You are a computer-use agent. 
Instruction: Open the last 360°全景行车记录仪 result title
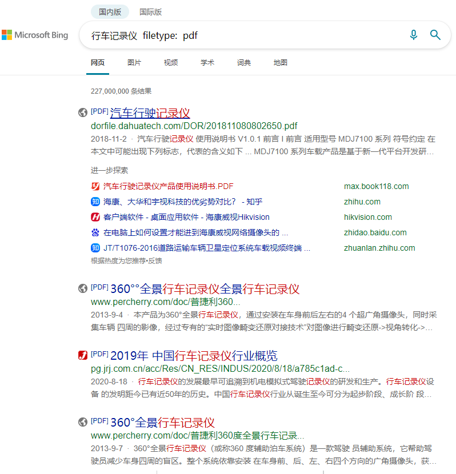(x=162, y=423)
